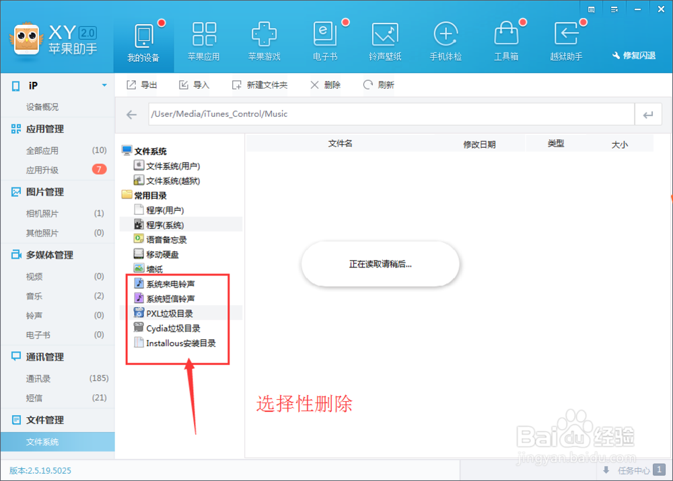673x481 pixels.
Task: Open the device dropdown arrow next to iP
Action: (104, 85)
